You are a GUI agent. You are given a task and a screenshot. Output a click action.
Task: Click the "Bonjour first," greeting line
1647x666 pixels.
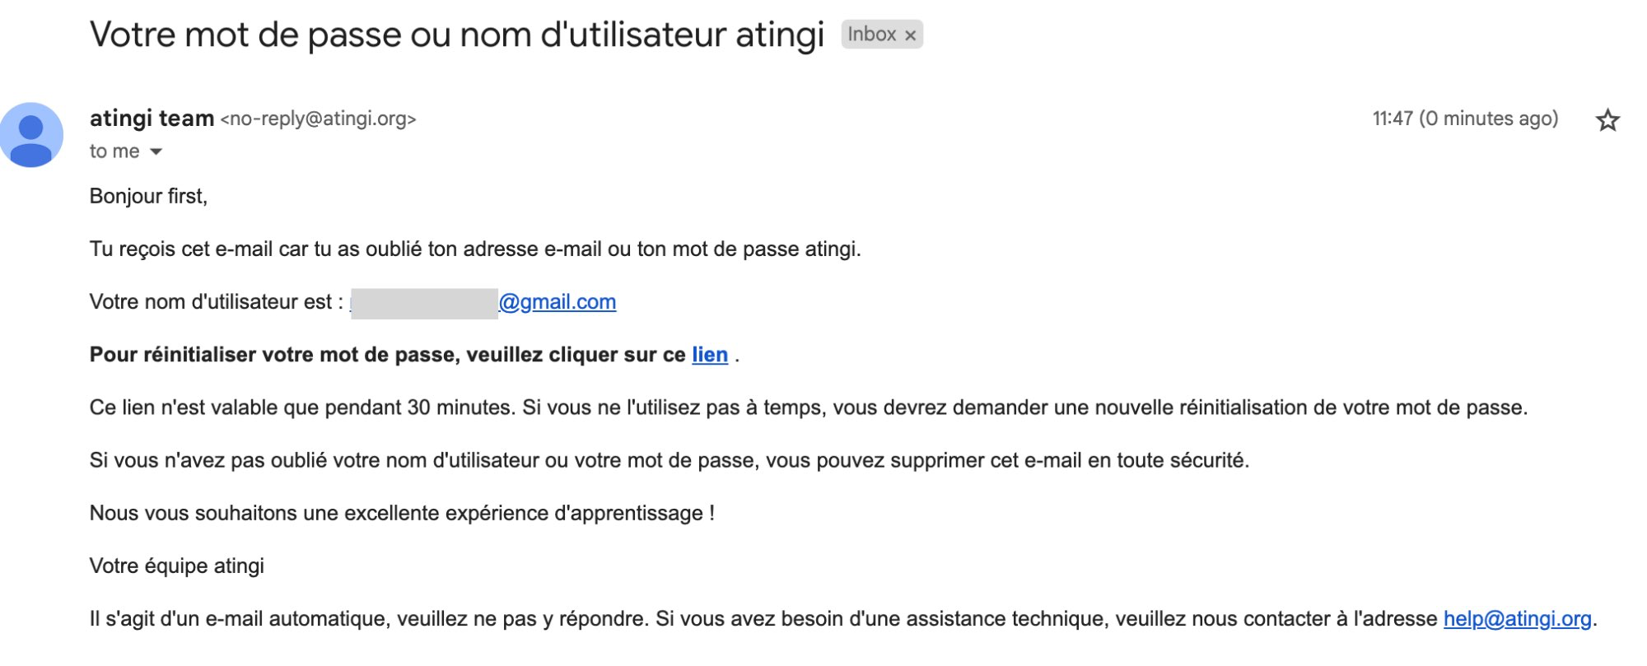click(148, 197)
